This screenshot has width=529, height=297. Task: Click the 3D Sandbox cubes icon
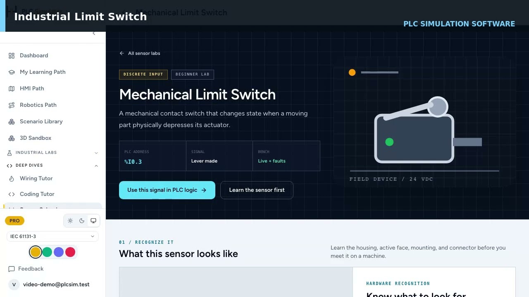[12, 138]
